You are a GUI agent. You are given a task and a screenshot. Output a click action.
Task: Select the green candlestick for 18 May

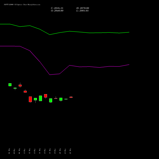point(51,100)
